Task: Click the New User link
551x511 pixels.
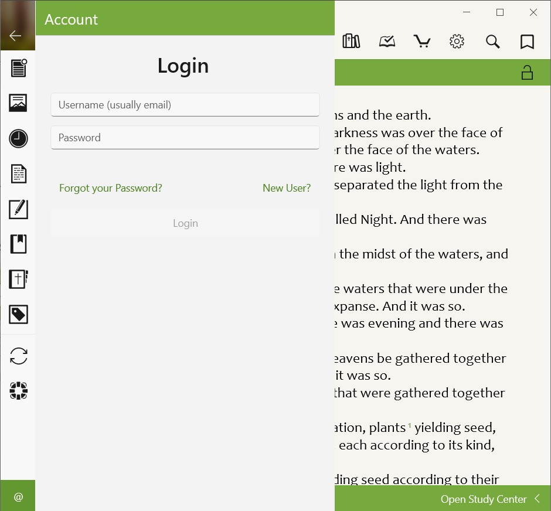Action: click(287, 188)
